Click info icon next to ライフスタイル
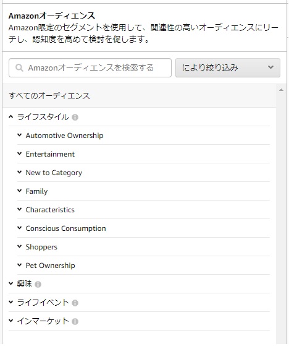The image size is (289, 346). (x=75, y=117)
